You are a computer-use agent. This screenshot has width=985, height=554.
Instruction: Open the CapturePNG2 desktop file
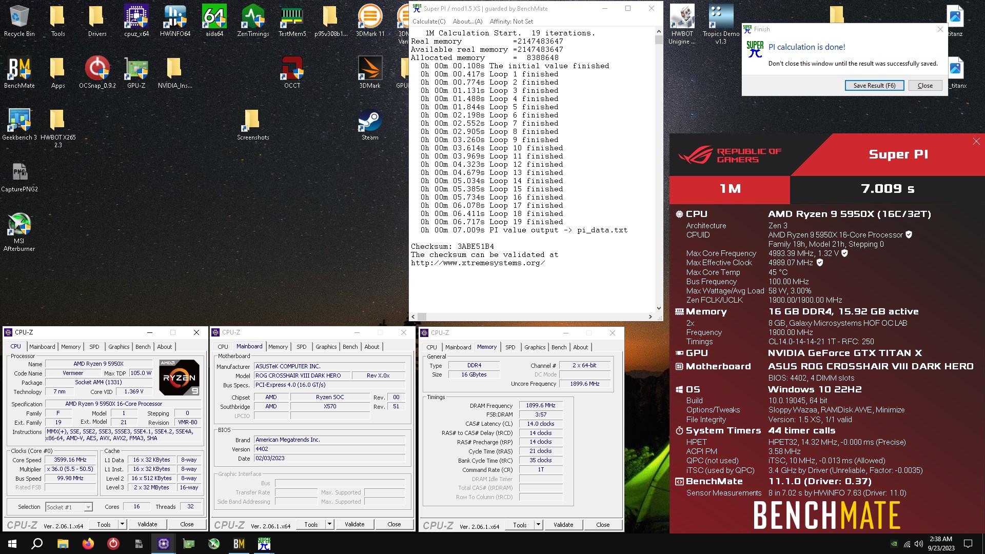19,176
